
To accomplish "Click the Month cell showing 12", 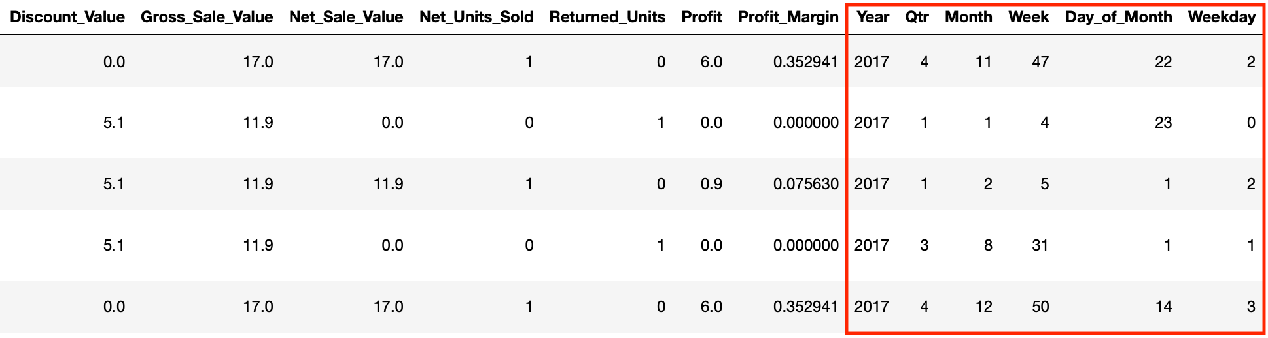I will pyautogui.click(x=983, y=307).
